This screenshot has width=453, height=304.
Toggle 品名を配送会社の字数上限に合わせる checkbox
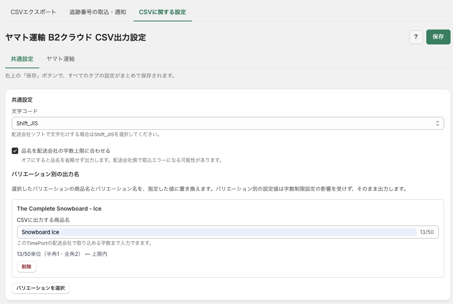15,151
